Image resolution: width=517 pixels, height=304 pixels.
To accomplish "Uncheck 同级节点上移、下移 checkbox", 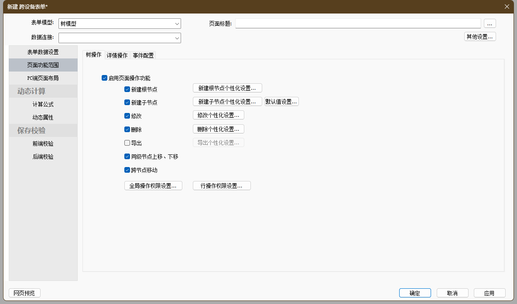I will click(x=127, y=156).
